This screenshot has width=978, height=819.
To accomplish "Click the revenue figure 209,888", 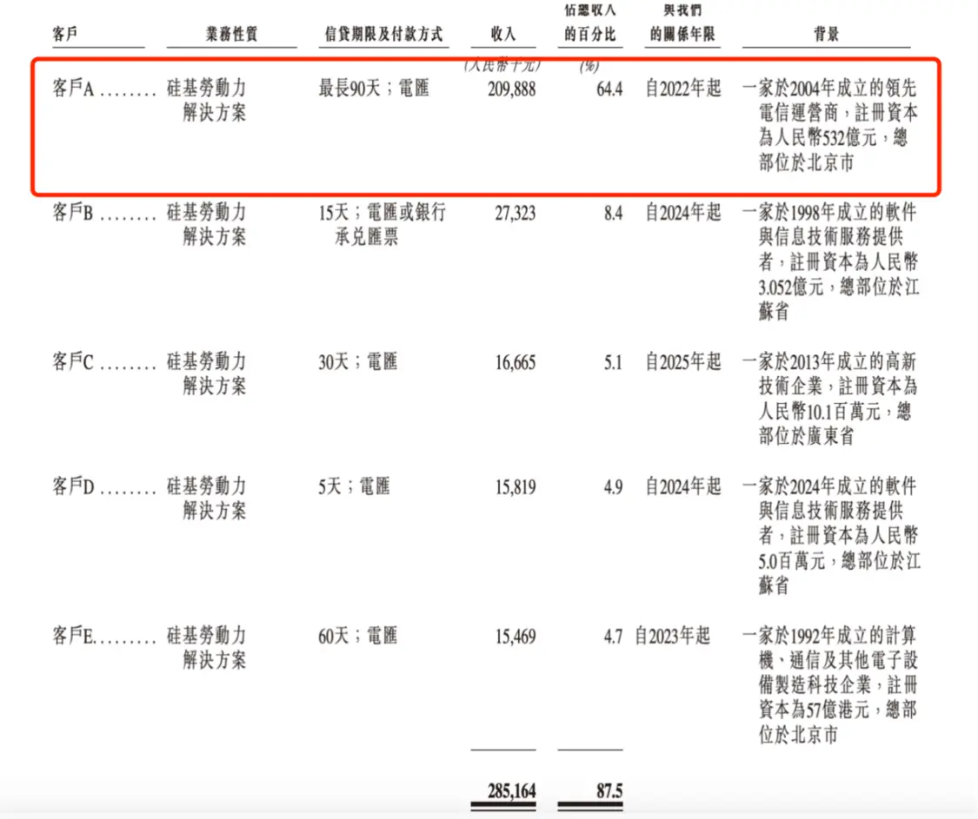I will tap(512, 88).
